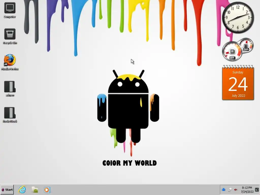Viewport: 260px width, 195px height.
Task: Launch Internet Explorer from the taskbar
Action: pos(22,190)
